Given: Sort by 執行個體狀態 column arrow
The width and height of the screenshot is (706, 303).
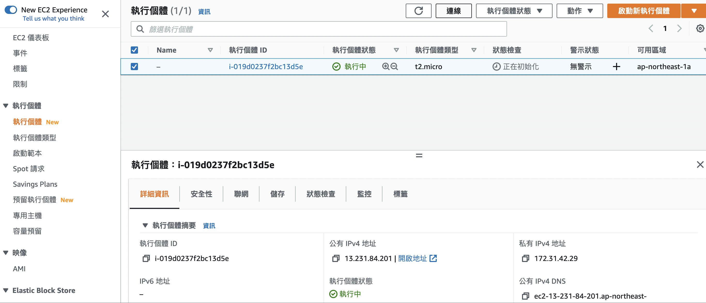Looking at the screenshot, I should [396, 50].
